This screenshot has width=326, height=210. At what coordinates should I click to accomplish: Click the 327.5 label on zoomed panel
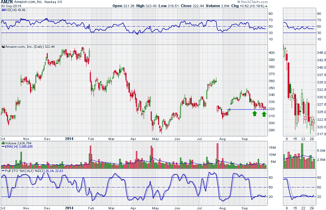321,105
